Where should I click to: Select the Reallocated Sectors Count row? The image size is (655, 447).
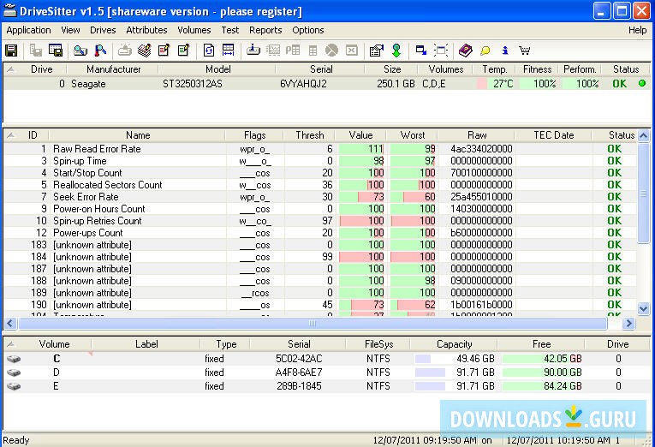[x=320, y=185]
